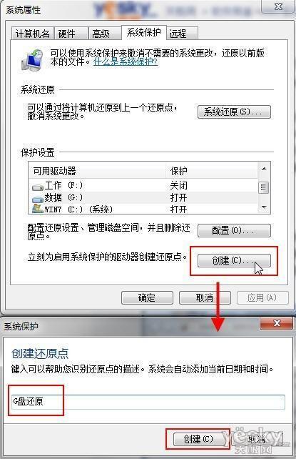296x459 pixels.
Task: Open the 高级 tab
Action: click(x=105, y=34)
